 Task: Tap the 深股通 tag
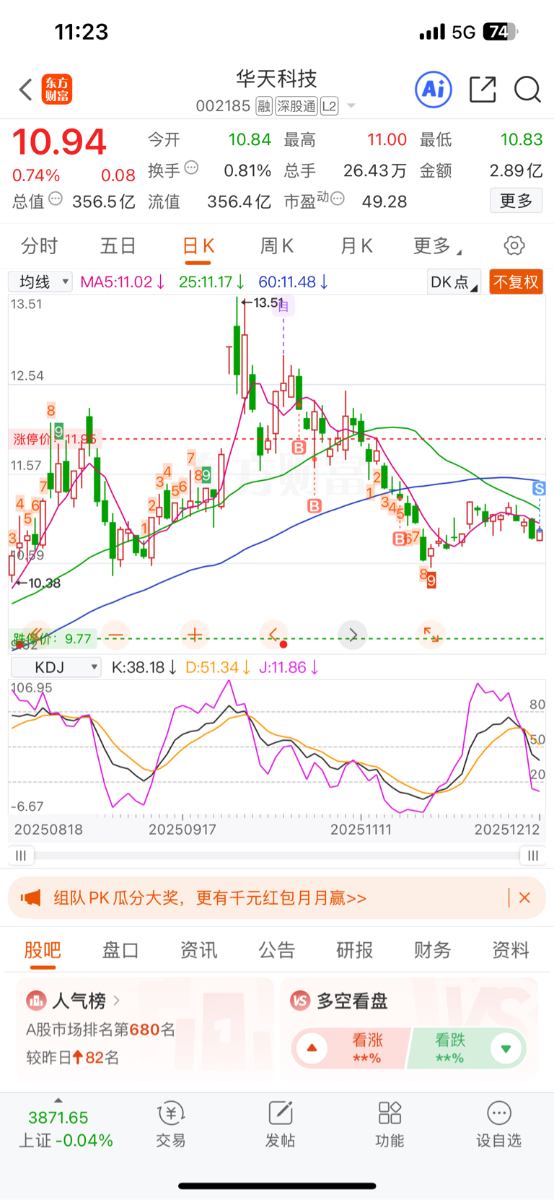click(296, 106)
